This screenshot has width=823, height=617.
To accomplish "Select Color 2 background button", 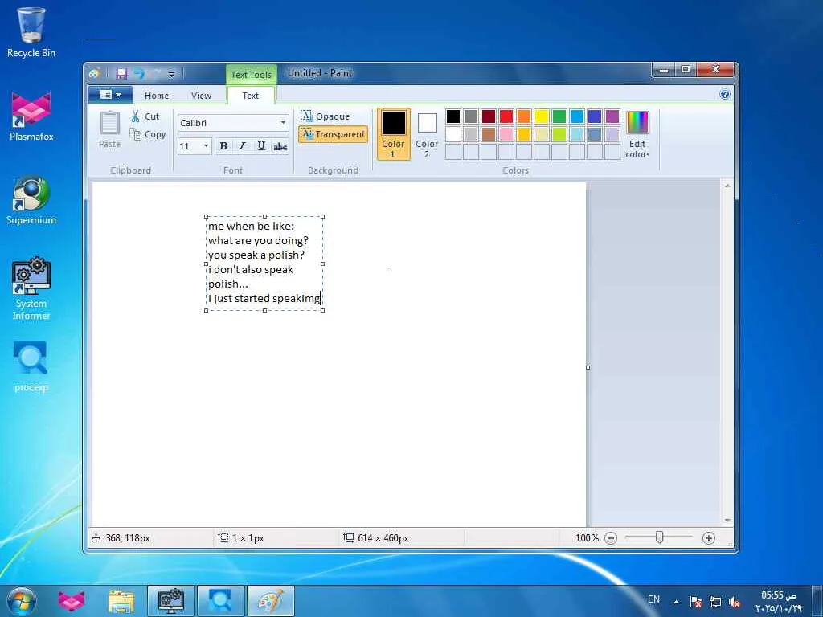I will coord(427,134).
